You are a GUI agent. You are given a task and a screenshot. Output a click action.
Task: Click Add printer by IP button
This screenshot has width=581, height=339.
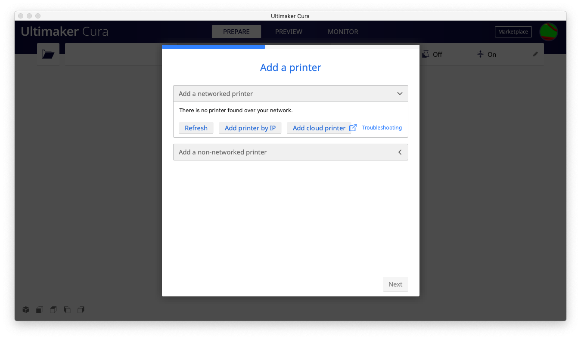click(x=250, y=128)
